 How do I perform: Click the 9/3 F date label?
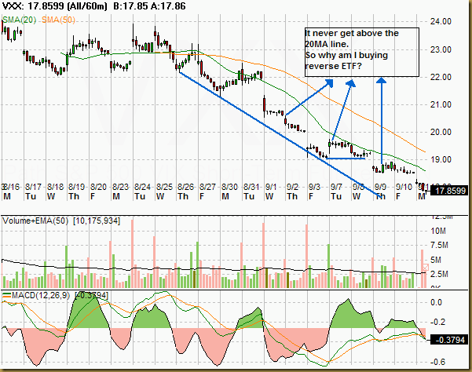click(x=314, y=191)
